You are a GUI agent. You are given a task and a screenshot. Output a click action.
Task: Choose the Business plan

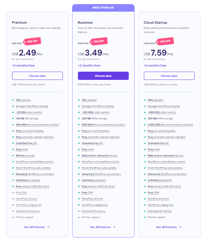103,76
